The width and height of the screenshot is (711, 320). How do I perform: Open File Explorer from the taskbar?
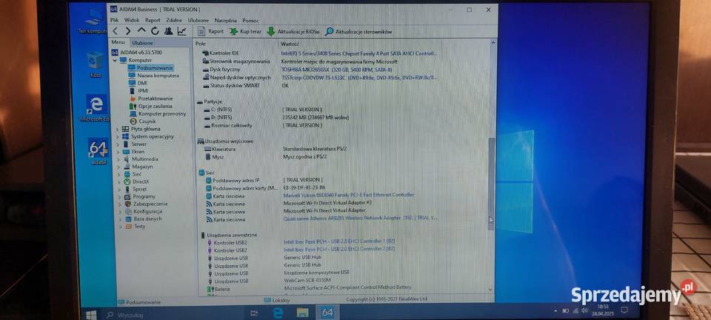point(301,313)
